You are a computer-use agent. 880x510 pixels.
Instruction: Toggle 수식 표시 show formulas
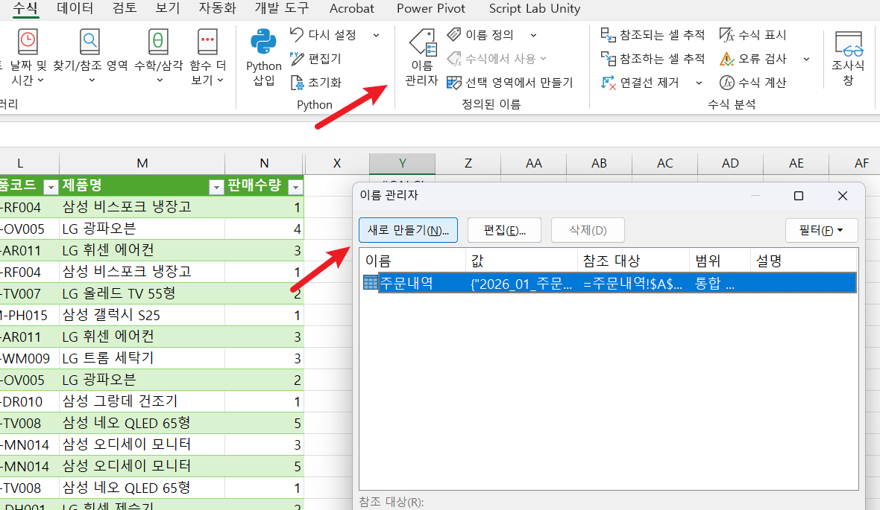752,35
